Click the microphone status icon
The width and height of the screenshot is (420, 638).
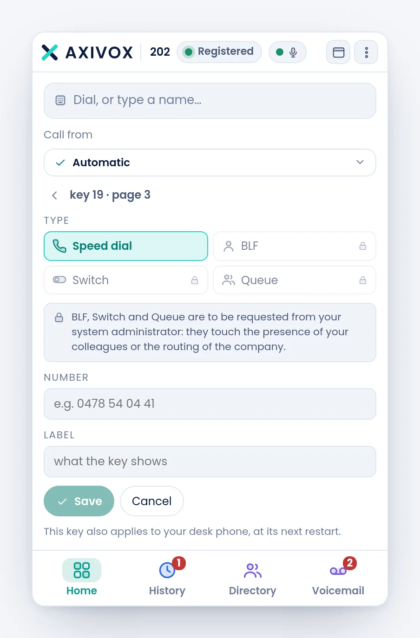pos(293,52)
